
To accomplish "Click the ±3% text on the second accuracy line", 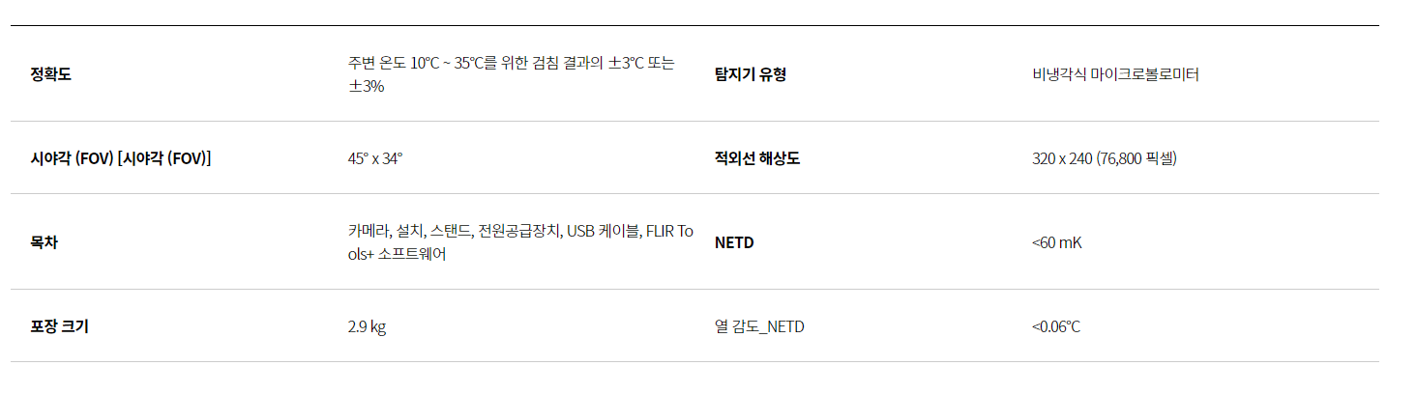I will [x=366, y=86].
